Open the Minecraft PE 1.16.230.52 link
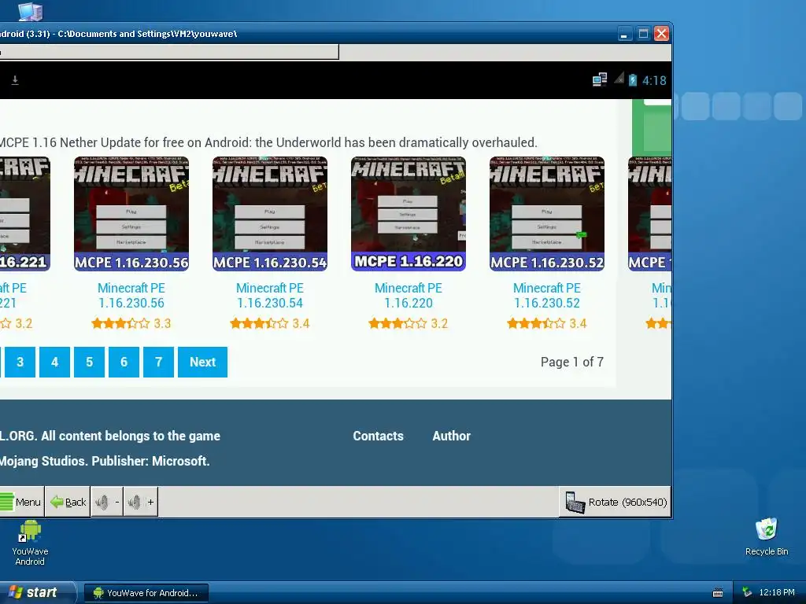806x604 pixels. pos(547,296)
